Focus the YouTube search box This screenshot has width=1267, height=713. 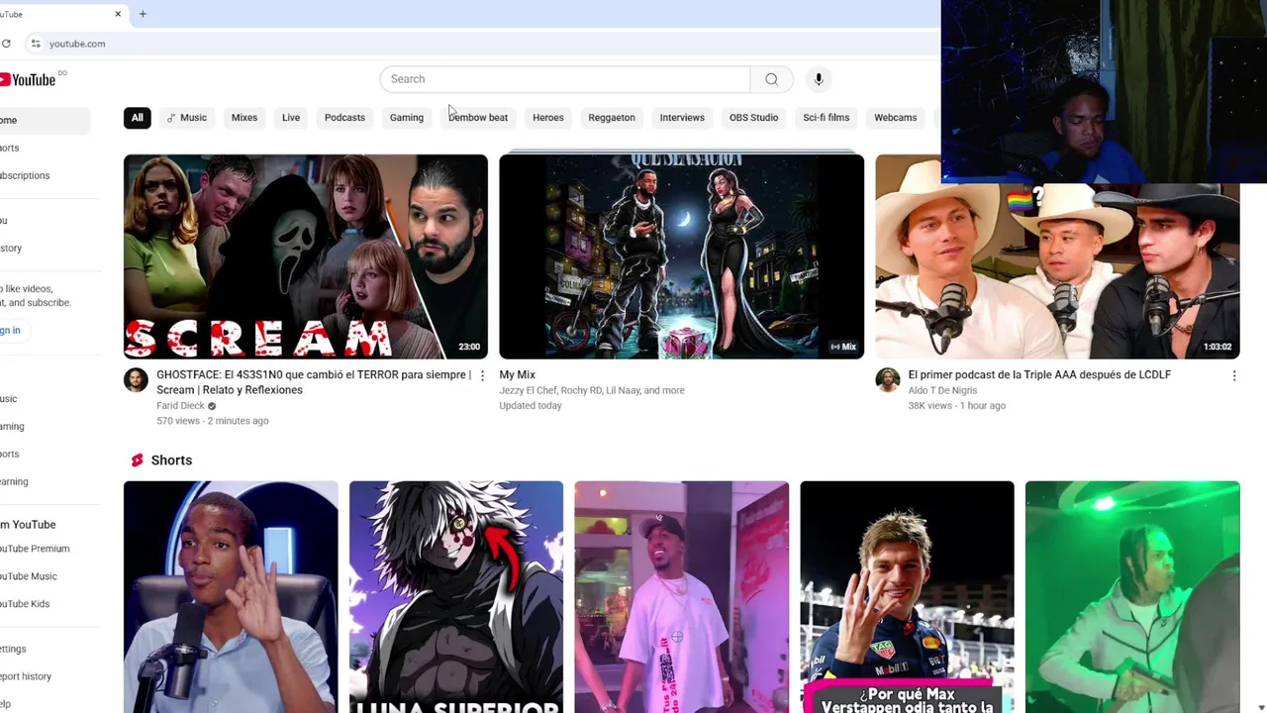(565, 79)
